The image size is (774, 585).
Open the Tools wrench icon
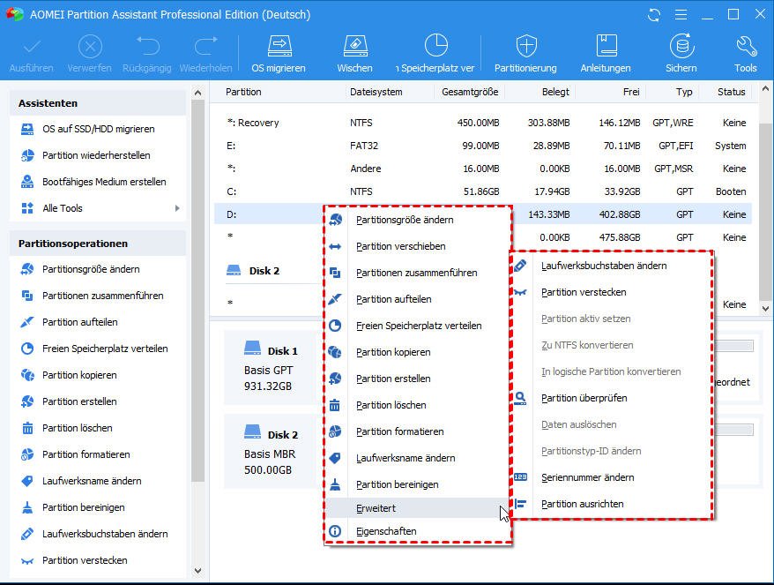(x=746, y=47)
